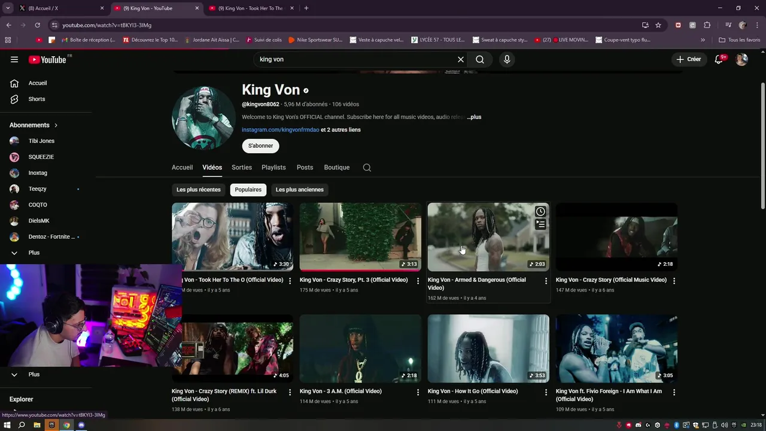This screenshot has height=431, width=766.
Task: Open the notifications bell
Action: pyautogui.click(x=719, y=59)
